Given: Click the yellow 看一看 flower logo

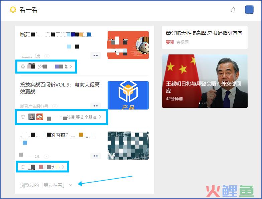Looking at the screenshot, I should tap(13, 10).
